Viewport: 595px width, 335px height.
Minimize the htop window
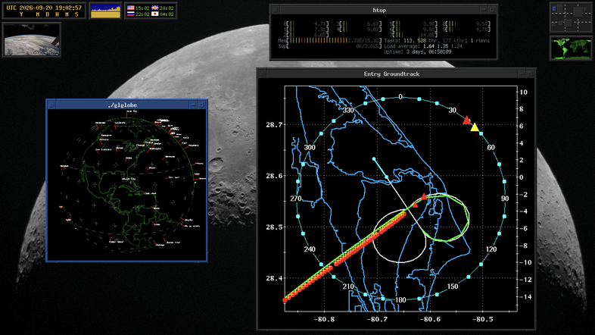point(484,10)
